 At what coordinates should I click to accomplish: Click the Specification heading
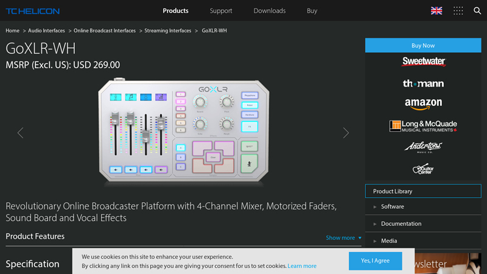[x=33, y=264]
